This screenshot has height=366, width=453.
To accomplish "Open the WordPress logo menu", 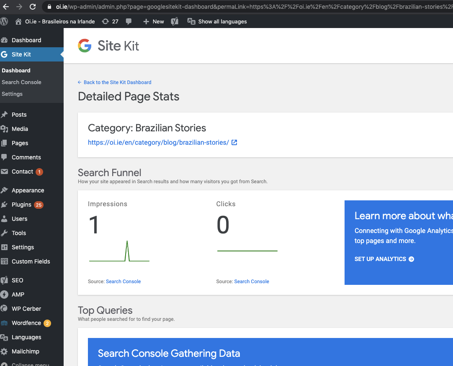I will [x=4, y=21].
